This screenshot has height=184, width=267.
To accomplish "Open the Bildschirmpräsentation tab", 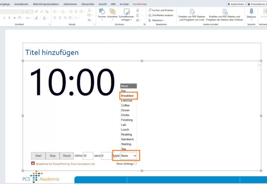I will 46,4.
